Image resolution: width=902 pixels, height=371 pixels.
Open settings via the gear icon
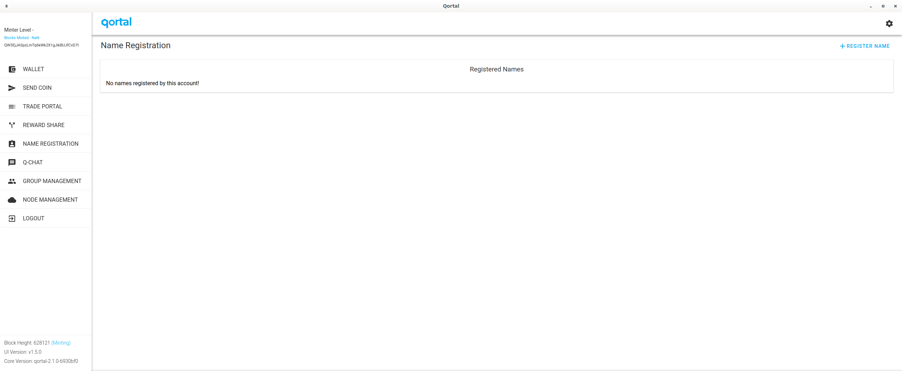889,24
